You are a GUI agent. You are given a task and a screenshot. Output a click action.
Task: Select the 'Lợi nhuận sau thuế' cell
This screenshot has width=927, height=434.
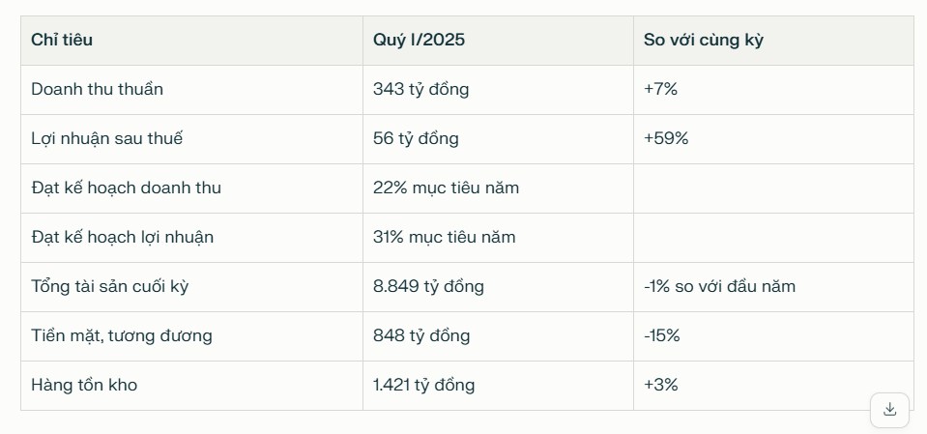click(106, 138)
